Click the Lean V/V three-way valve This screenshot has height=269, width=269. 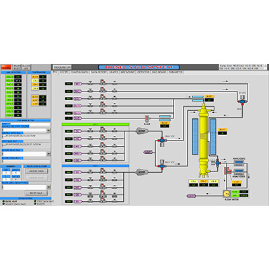point(161,141)
